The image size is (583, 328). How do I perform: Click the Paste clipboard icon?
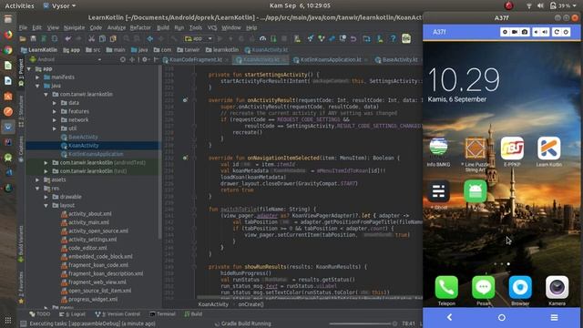pos(113,38)
